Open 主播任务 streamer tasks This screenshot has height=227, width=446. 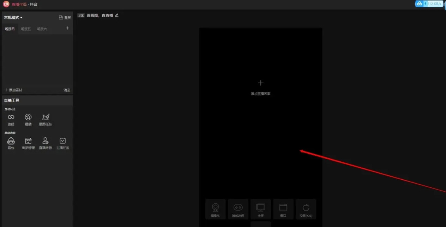62,143
